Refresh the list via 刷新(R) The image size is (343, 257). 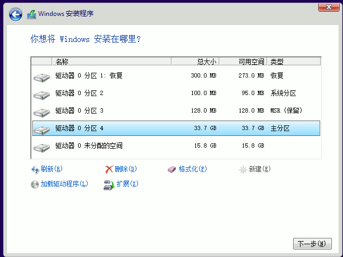coord(52,169)
